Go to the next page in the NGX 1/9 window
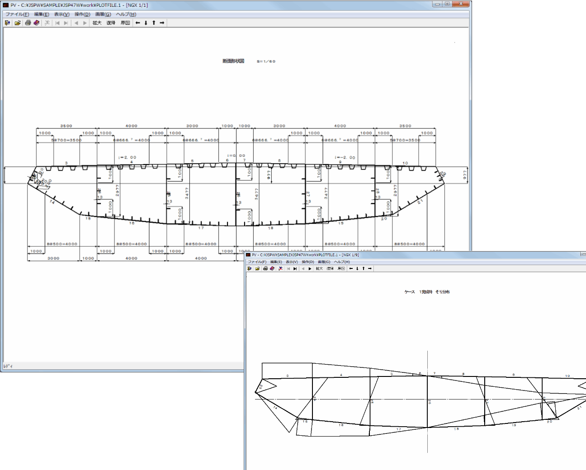The image size is (586, 470). (310, 268)
